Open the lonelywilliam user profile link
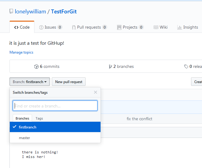 (x=30, y=12)
